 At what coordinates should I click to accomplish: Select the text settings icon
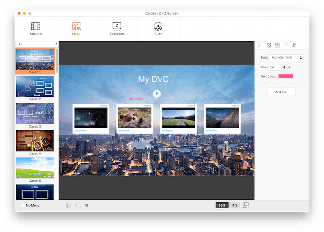286,45
